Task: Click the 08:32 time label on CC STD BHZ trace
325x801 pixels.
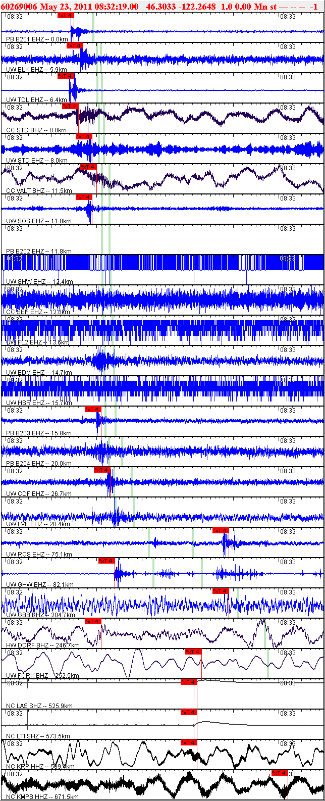Action: pyautogui.click(x=15, y=107)
